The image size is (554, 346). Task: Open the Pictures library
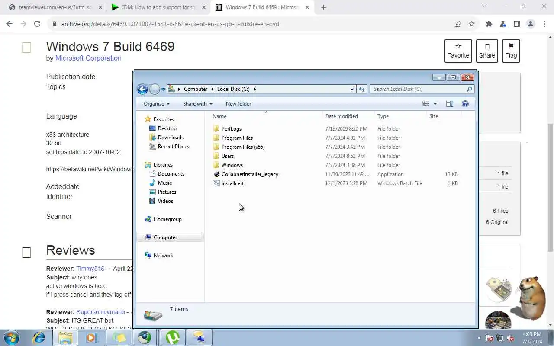[x=167, y=192]
